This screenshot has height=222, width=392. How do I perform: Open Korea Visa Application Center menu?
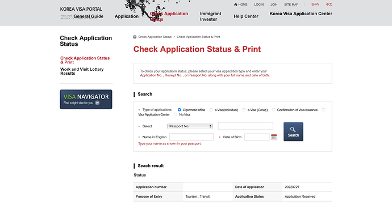pyautogui.click(x=301, y=14)
